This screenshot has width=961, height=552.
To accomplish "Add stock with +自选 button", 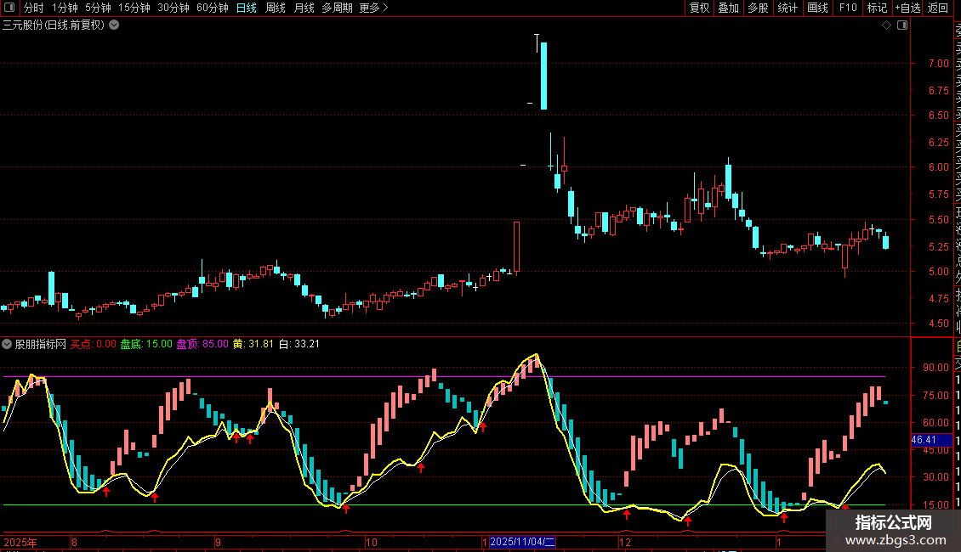I will (907, 8).
